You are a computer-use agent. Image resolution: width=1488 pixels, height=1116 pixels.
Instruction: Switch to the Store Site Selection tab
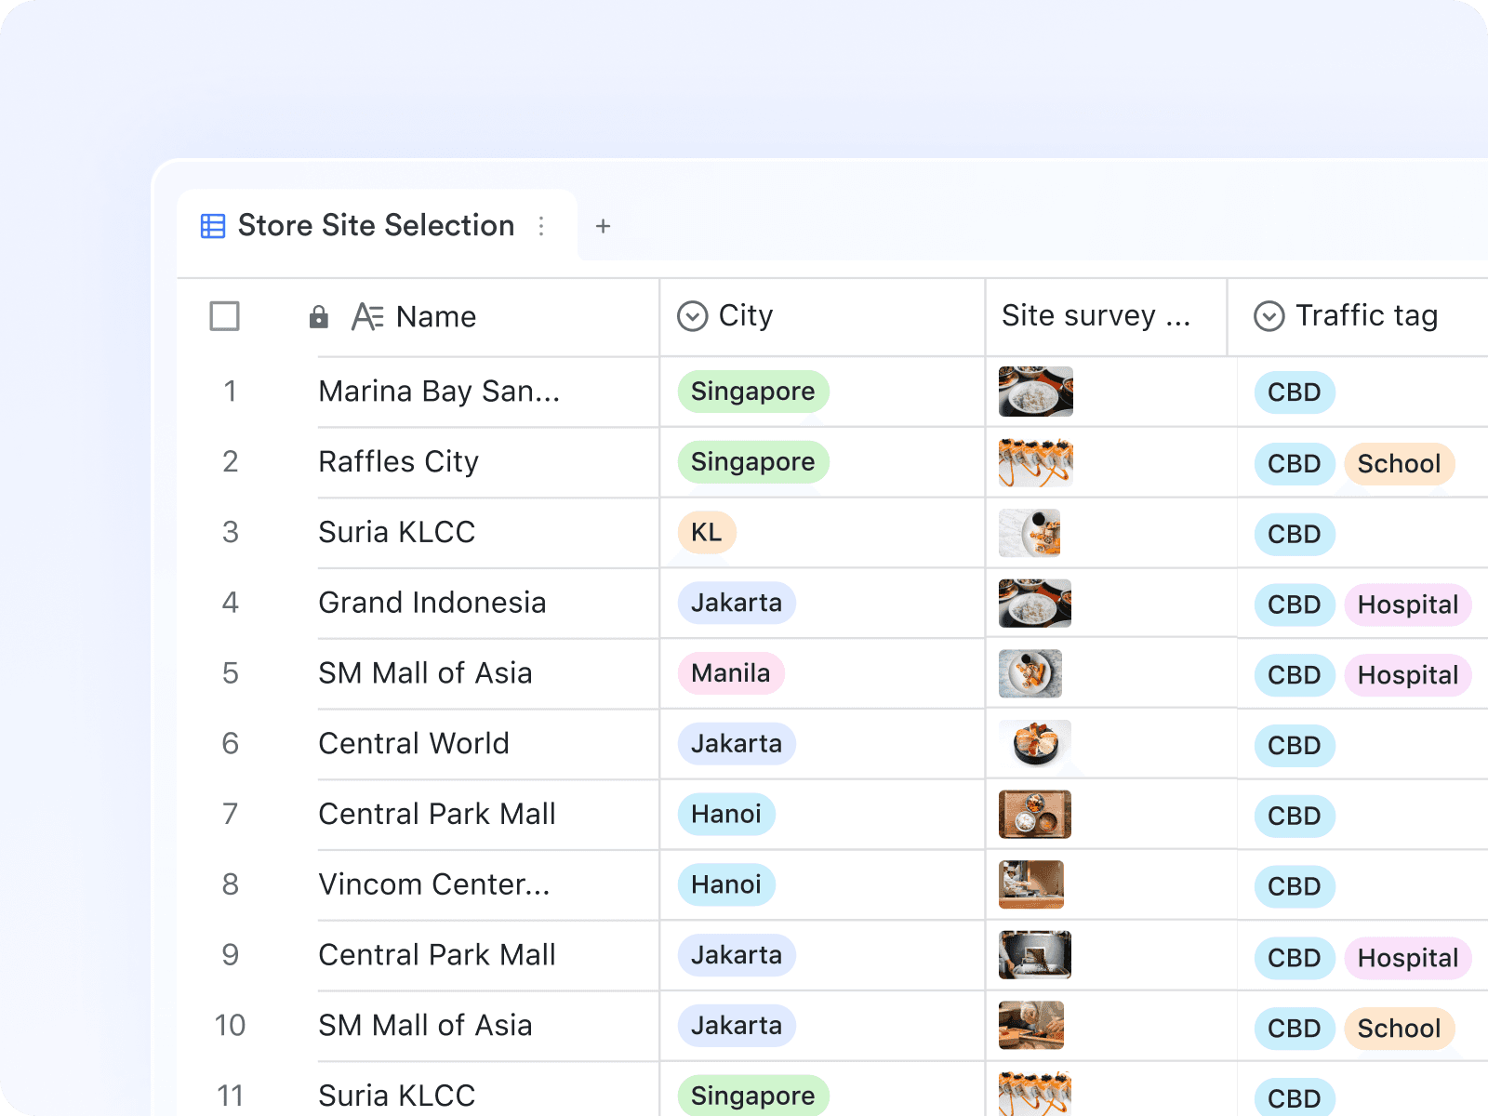(377, 226)
